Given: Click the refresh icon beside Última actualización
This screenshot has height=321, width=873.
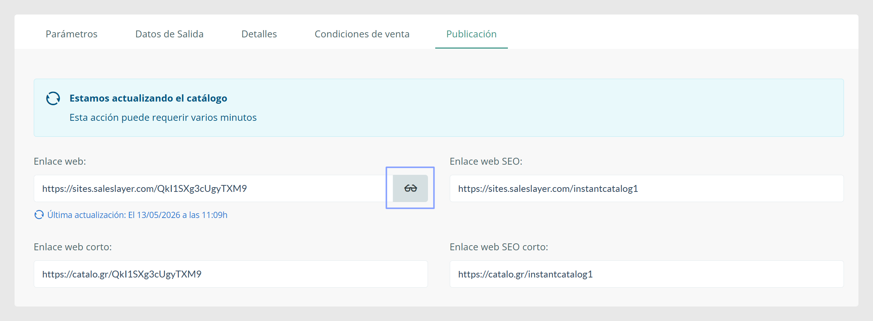Looking at the screenshot, I should coord(39,215).
